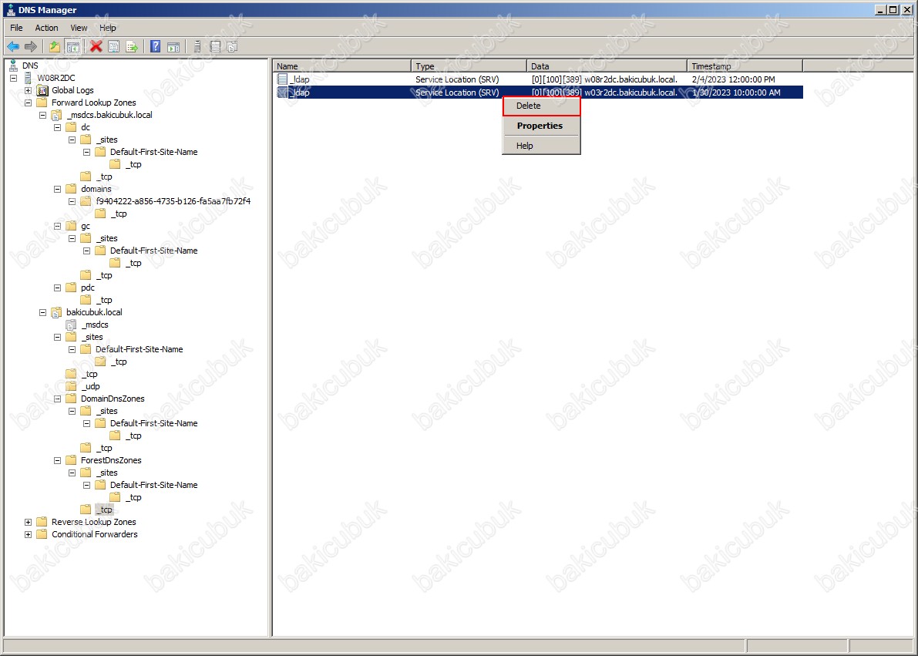Click the _msdcs.bakicubuk.local zone icon

tap(57, 115)
